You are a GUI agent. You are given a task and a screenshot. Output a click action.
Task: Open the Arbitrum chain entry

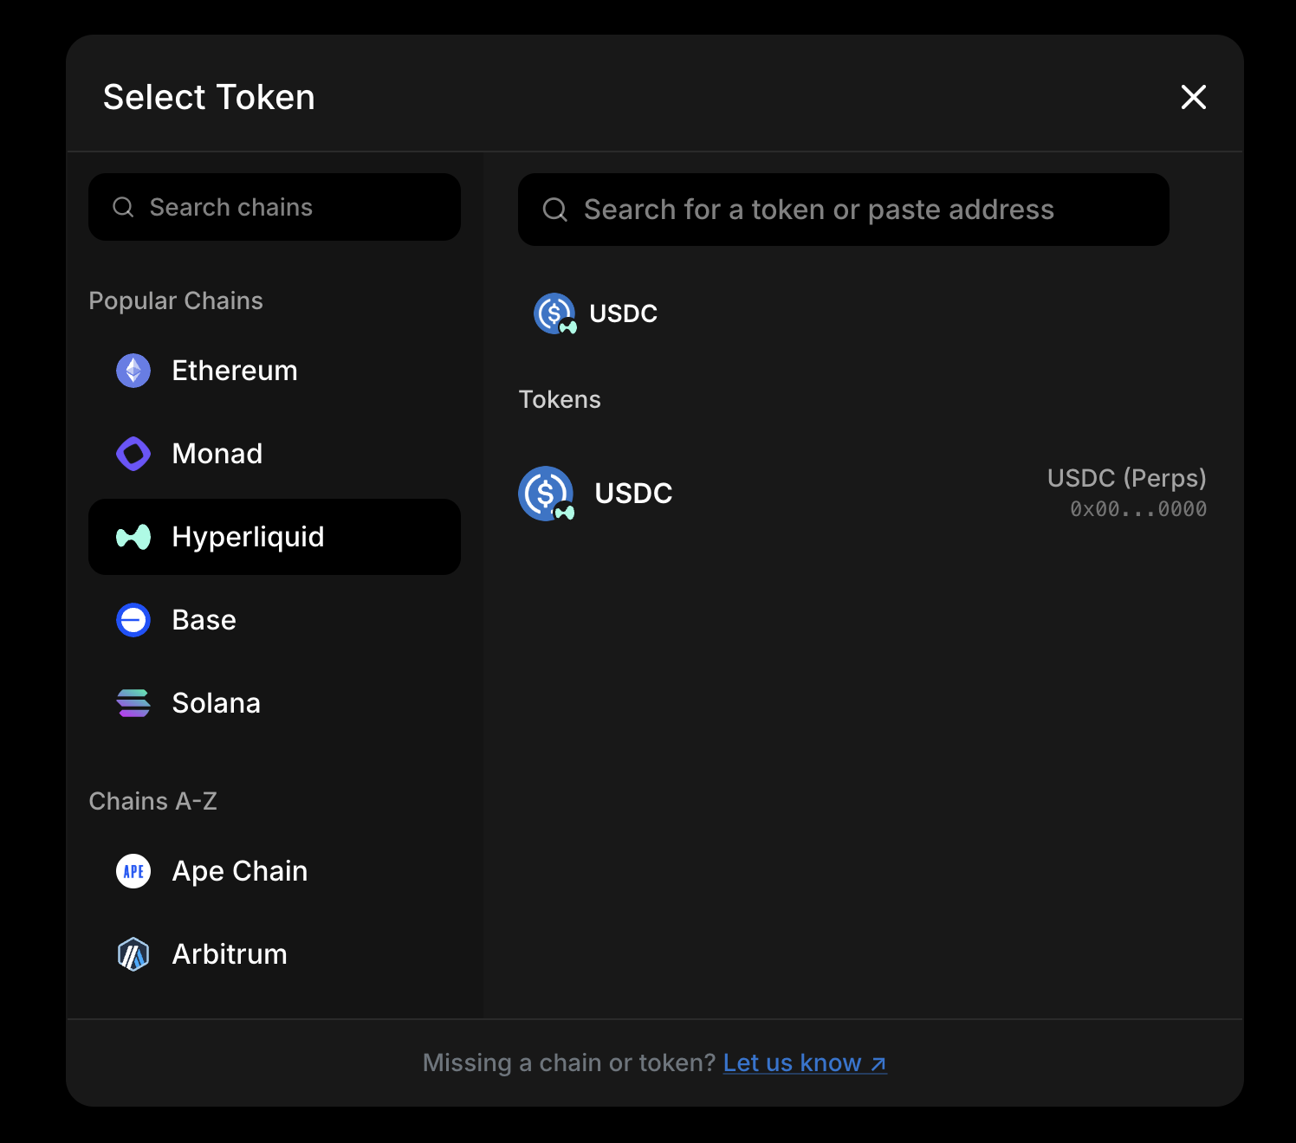click(x=230, y=954)
